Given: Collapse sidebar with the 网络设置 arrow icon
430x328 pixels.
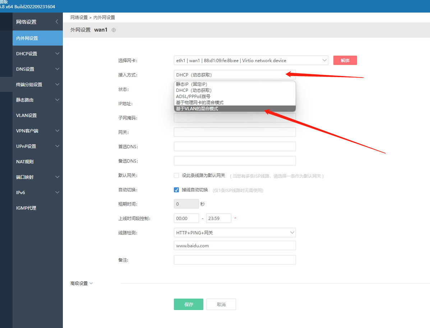Looking at the screenshot, I should tap(57, 22).
